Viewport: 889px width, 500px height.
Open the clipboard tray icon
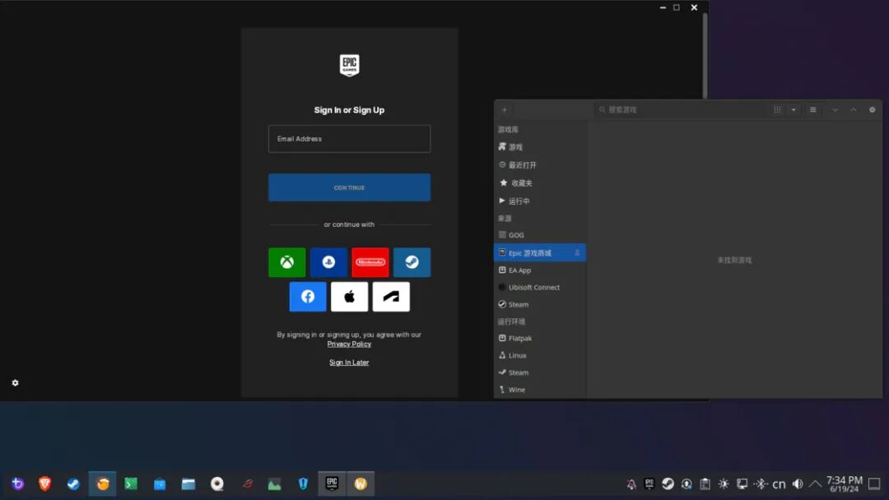[x=705, y=484]
